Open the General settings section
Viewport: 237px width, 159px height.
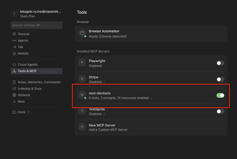23,34
